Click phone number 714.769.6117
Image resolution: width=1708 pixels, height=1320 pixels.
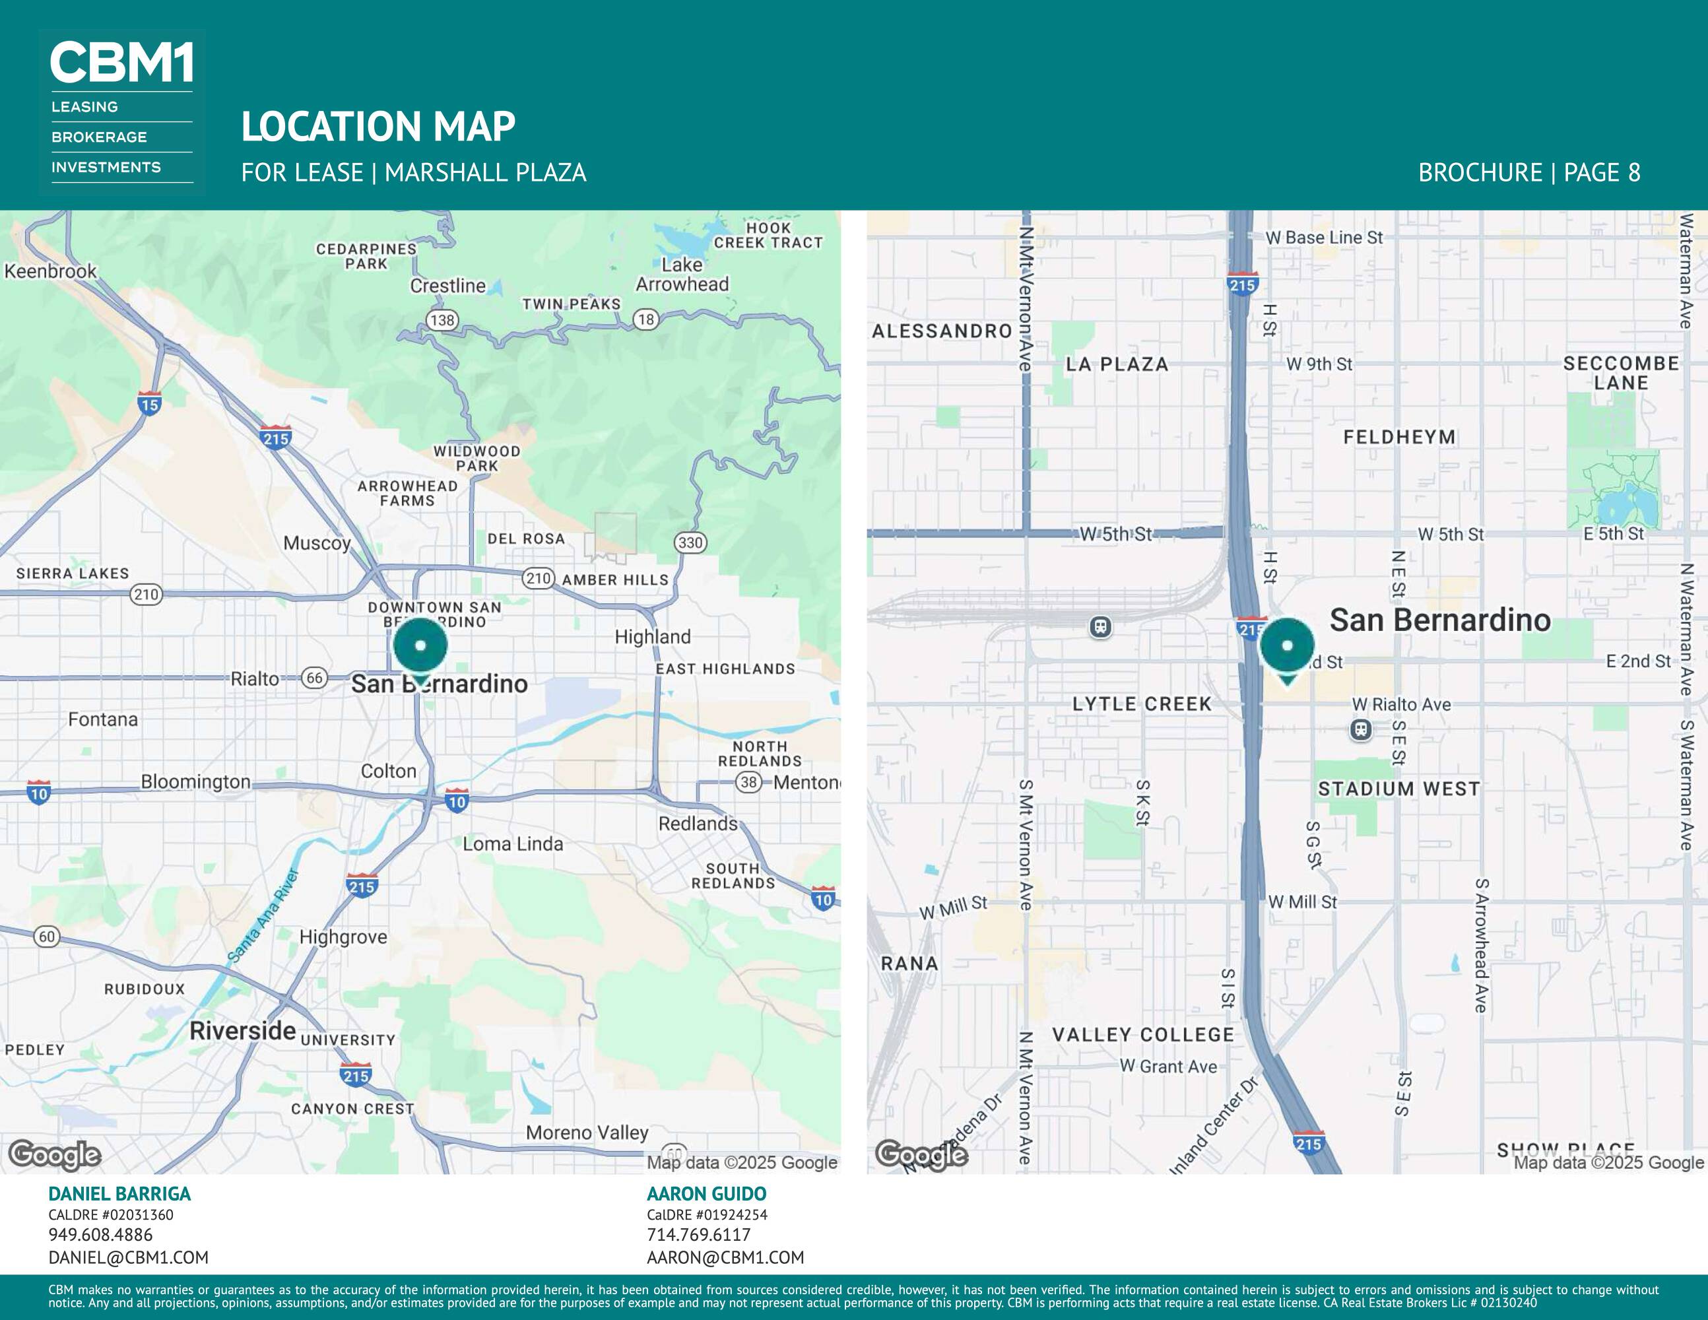[x=698, y=1235]
